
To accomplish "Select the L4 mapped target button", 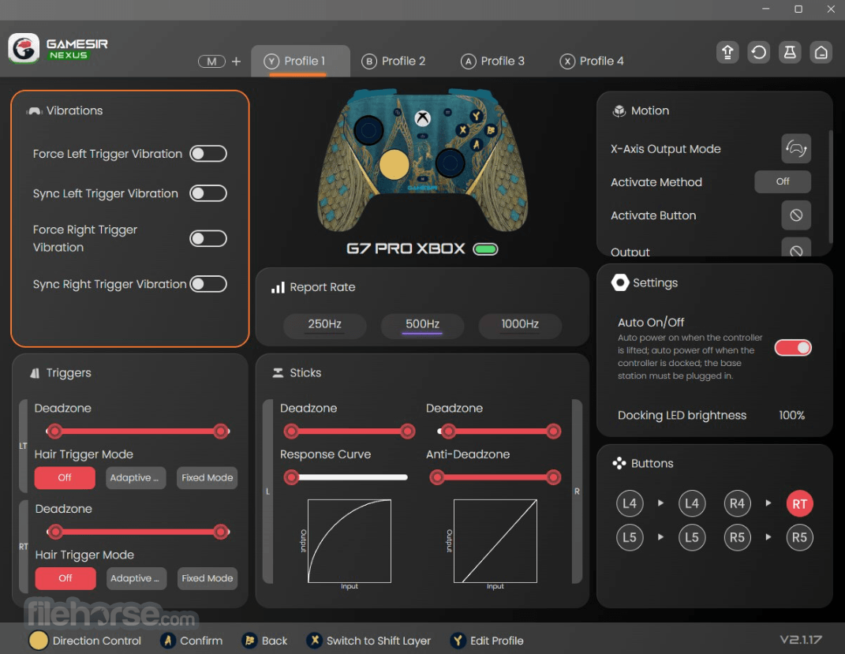I will tap(692, 503).
